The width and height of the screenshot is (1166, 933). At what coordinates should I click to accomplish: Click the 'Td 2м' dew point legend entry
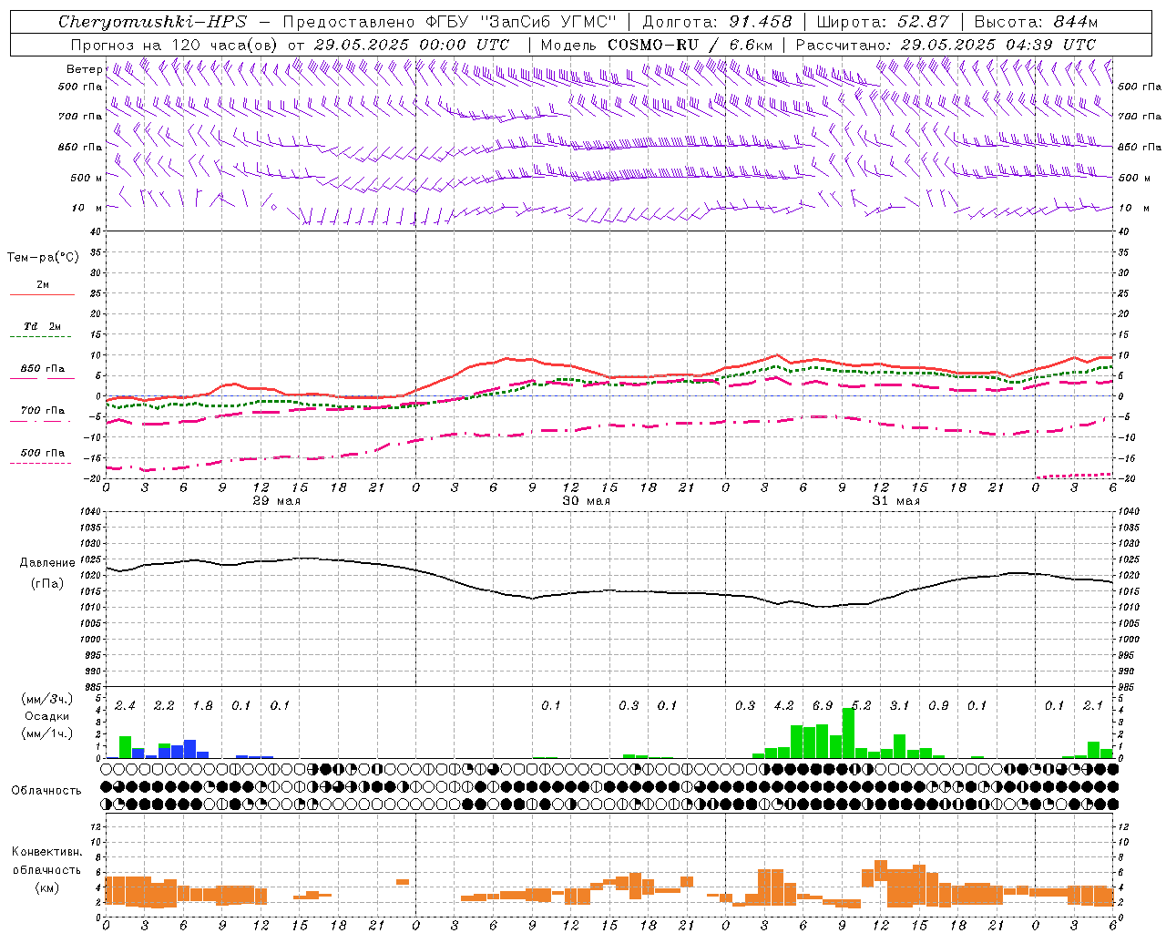43,326
